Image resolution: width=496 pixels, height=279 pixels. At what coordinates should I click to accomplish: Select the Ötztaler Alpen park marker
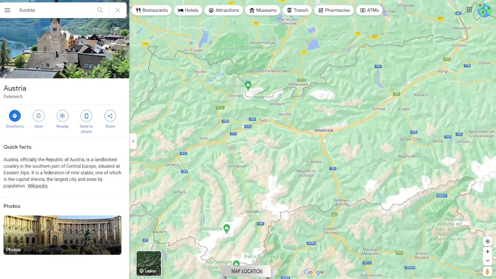coord(236,264)
